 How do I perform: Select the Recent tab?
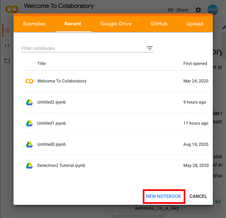click(73, 24)
